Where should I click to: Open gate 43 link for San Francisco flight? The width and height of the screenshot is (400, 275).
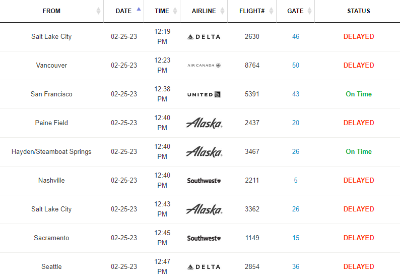pos(296,94)
